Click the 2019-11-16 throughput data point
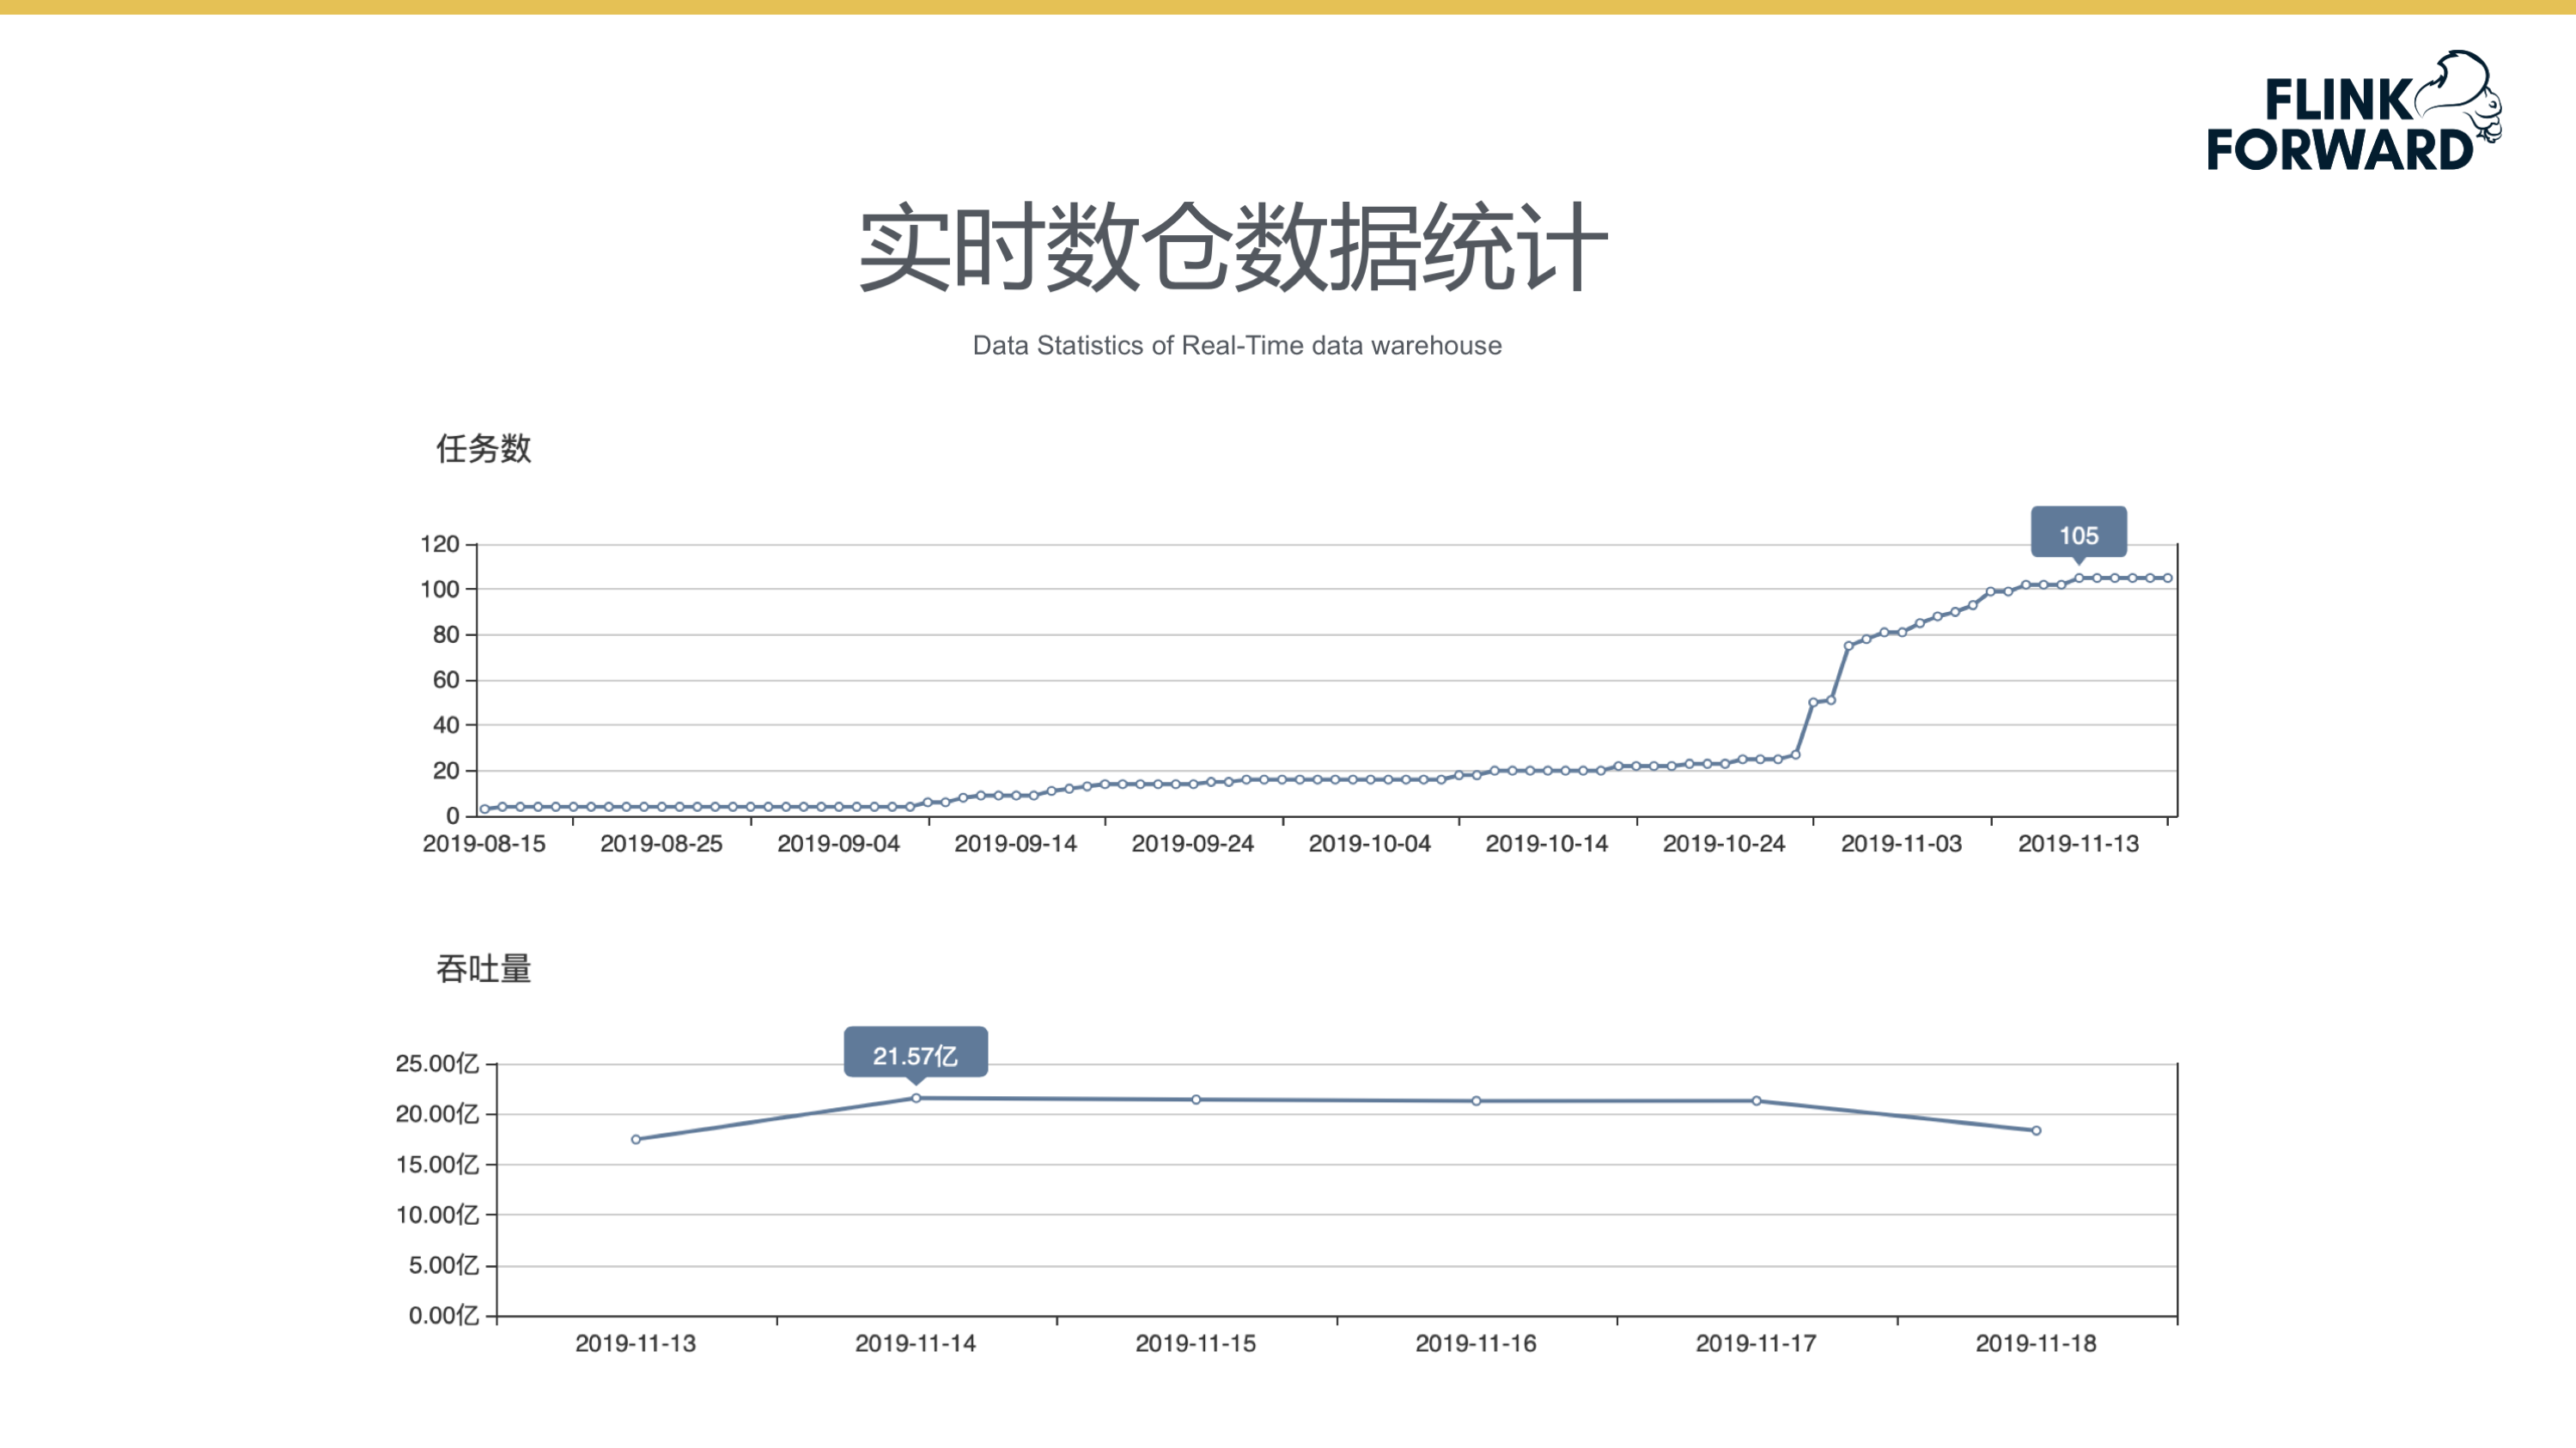 [x=1476, y=1101]
